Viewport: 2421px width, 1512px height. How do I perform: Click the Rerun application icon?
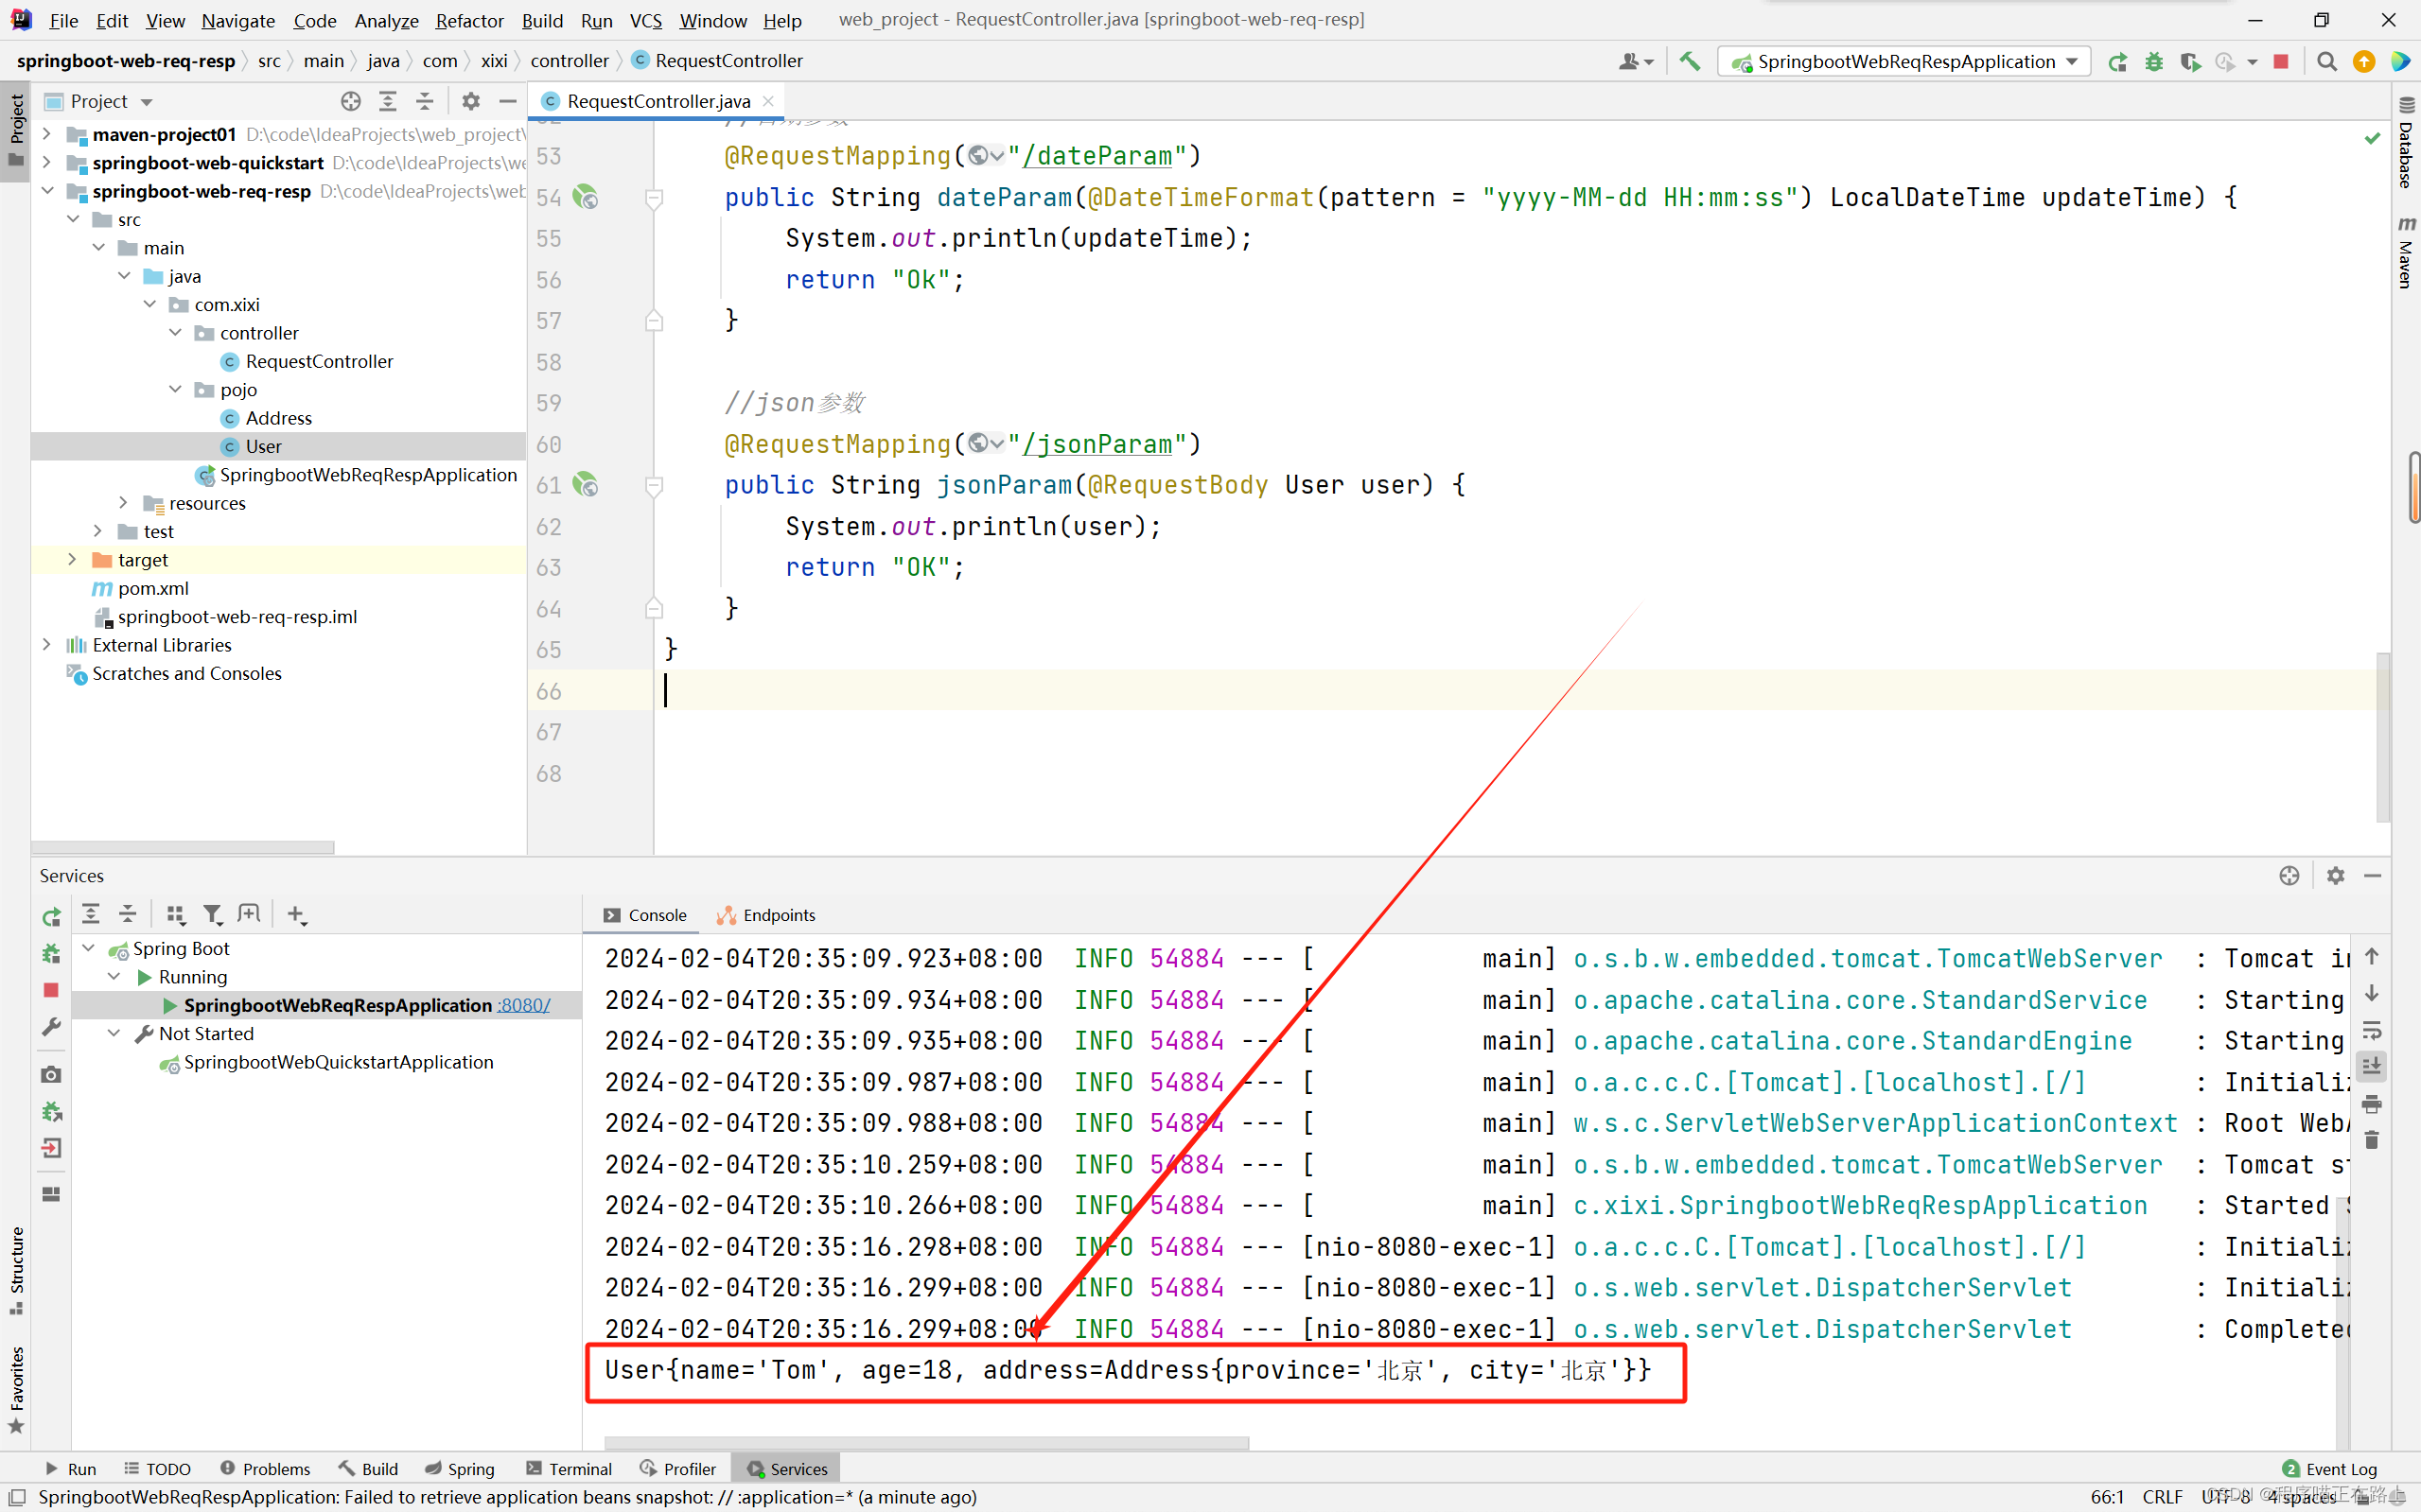[x=2116, y=61]
